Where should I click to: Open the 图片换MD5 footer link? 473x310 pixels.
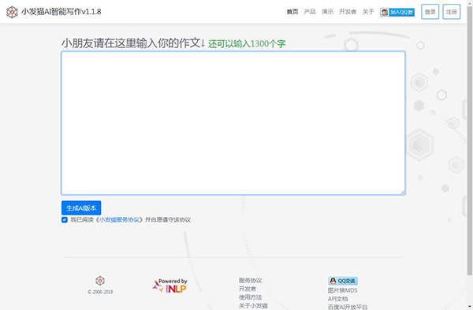342,290
